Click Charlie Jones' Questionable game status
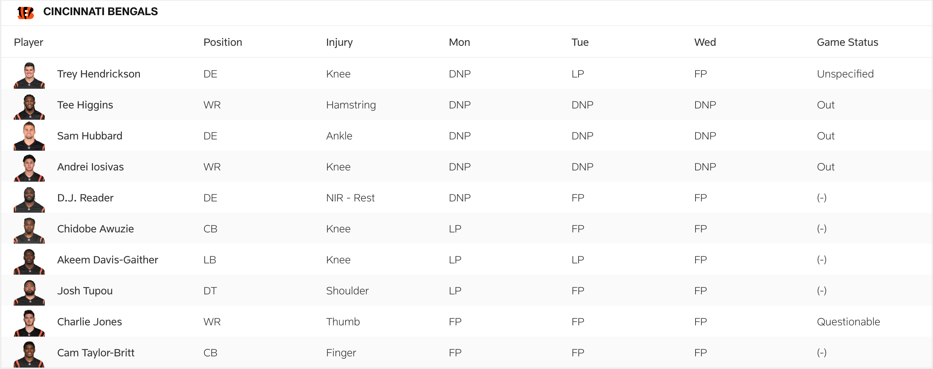The height and width of the screenshot is (369, 933). point(848,321)
